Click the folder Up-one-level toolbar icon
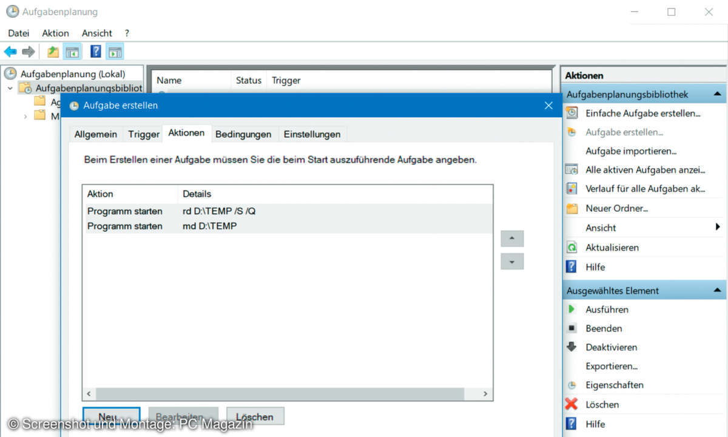This screenshot has width=728, height=437. pos(53,52)
